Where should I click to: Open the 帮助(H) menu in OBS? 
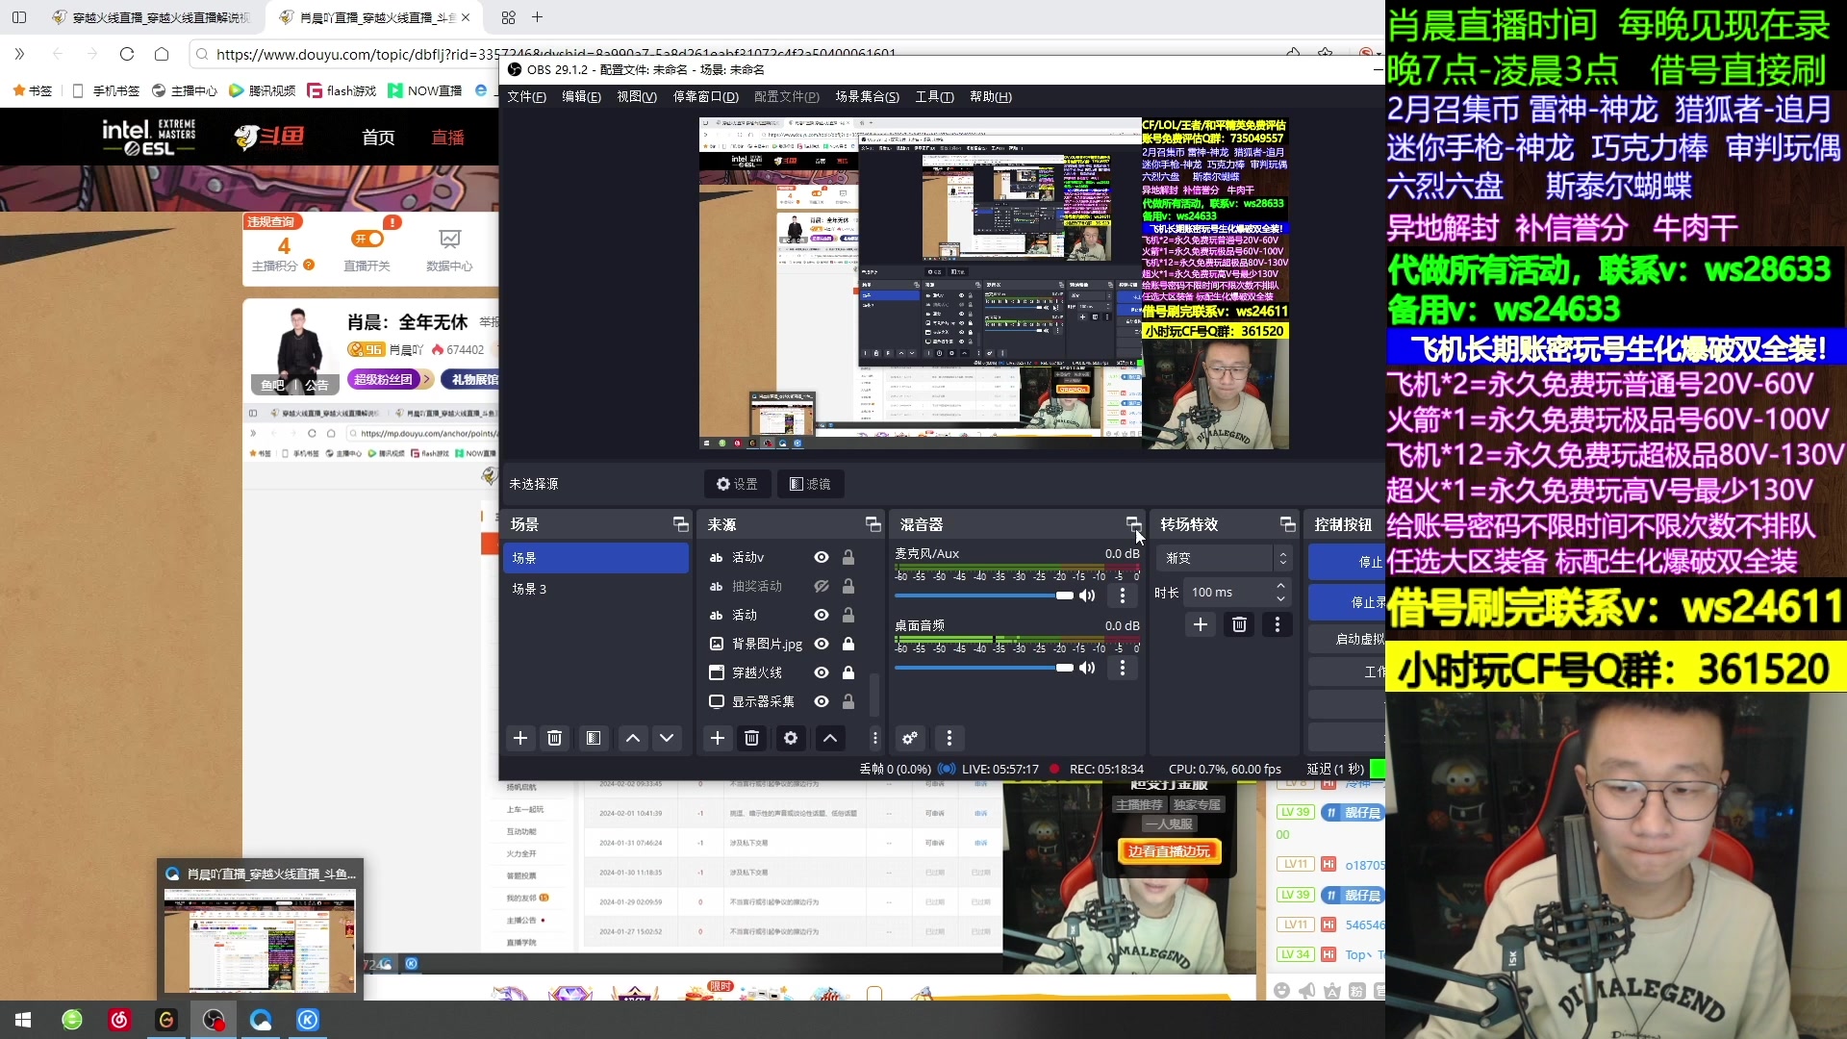(x=991, y=96)
